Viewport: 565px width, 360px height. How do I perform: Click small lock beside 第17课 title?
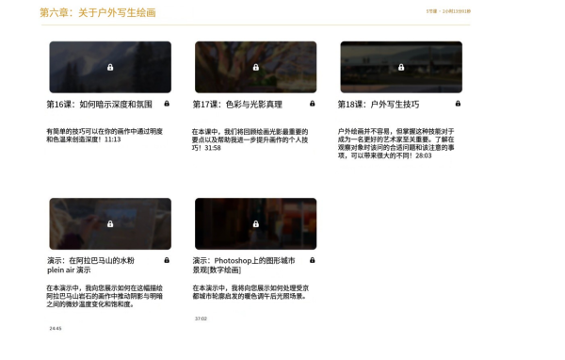click(x=313, y=104)
